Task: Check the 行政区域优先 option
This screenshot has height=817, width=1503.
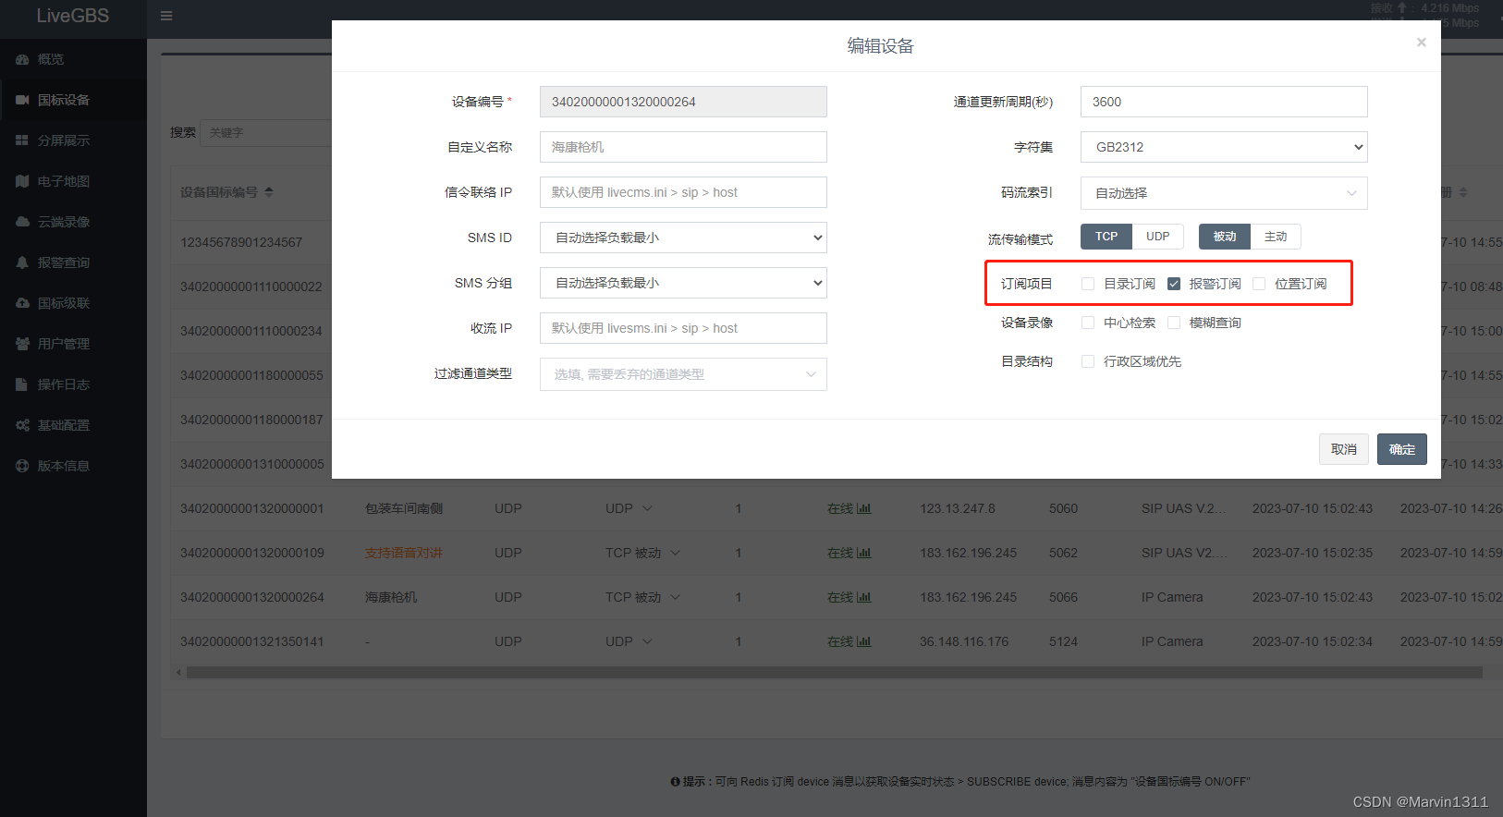Action: pos(1088,361)
